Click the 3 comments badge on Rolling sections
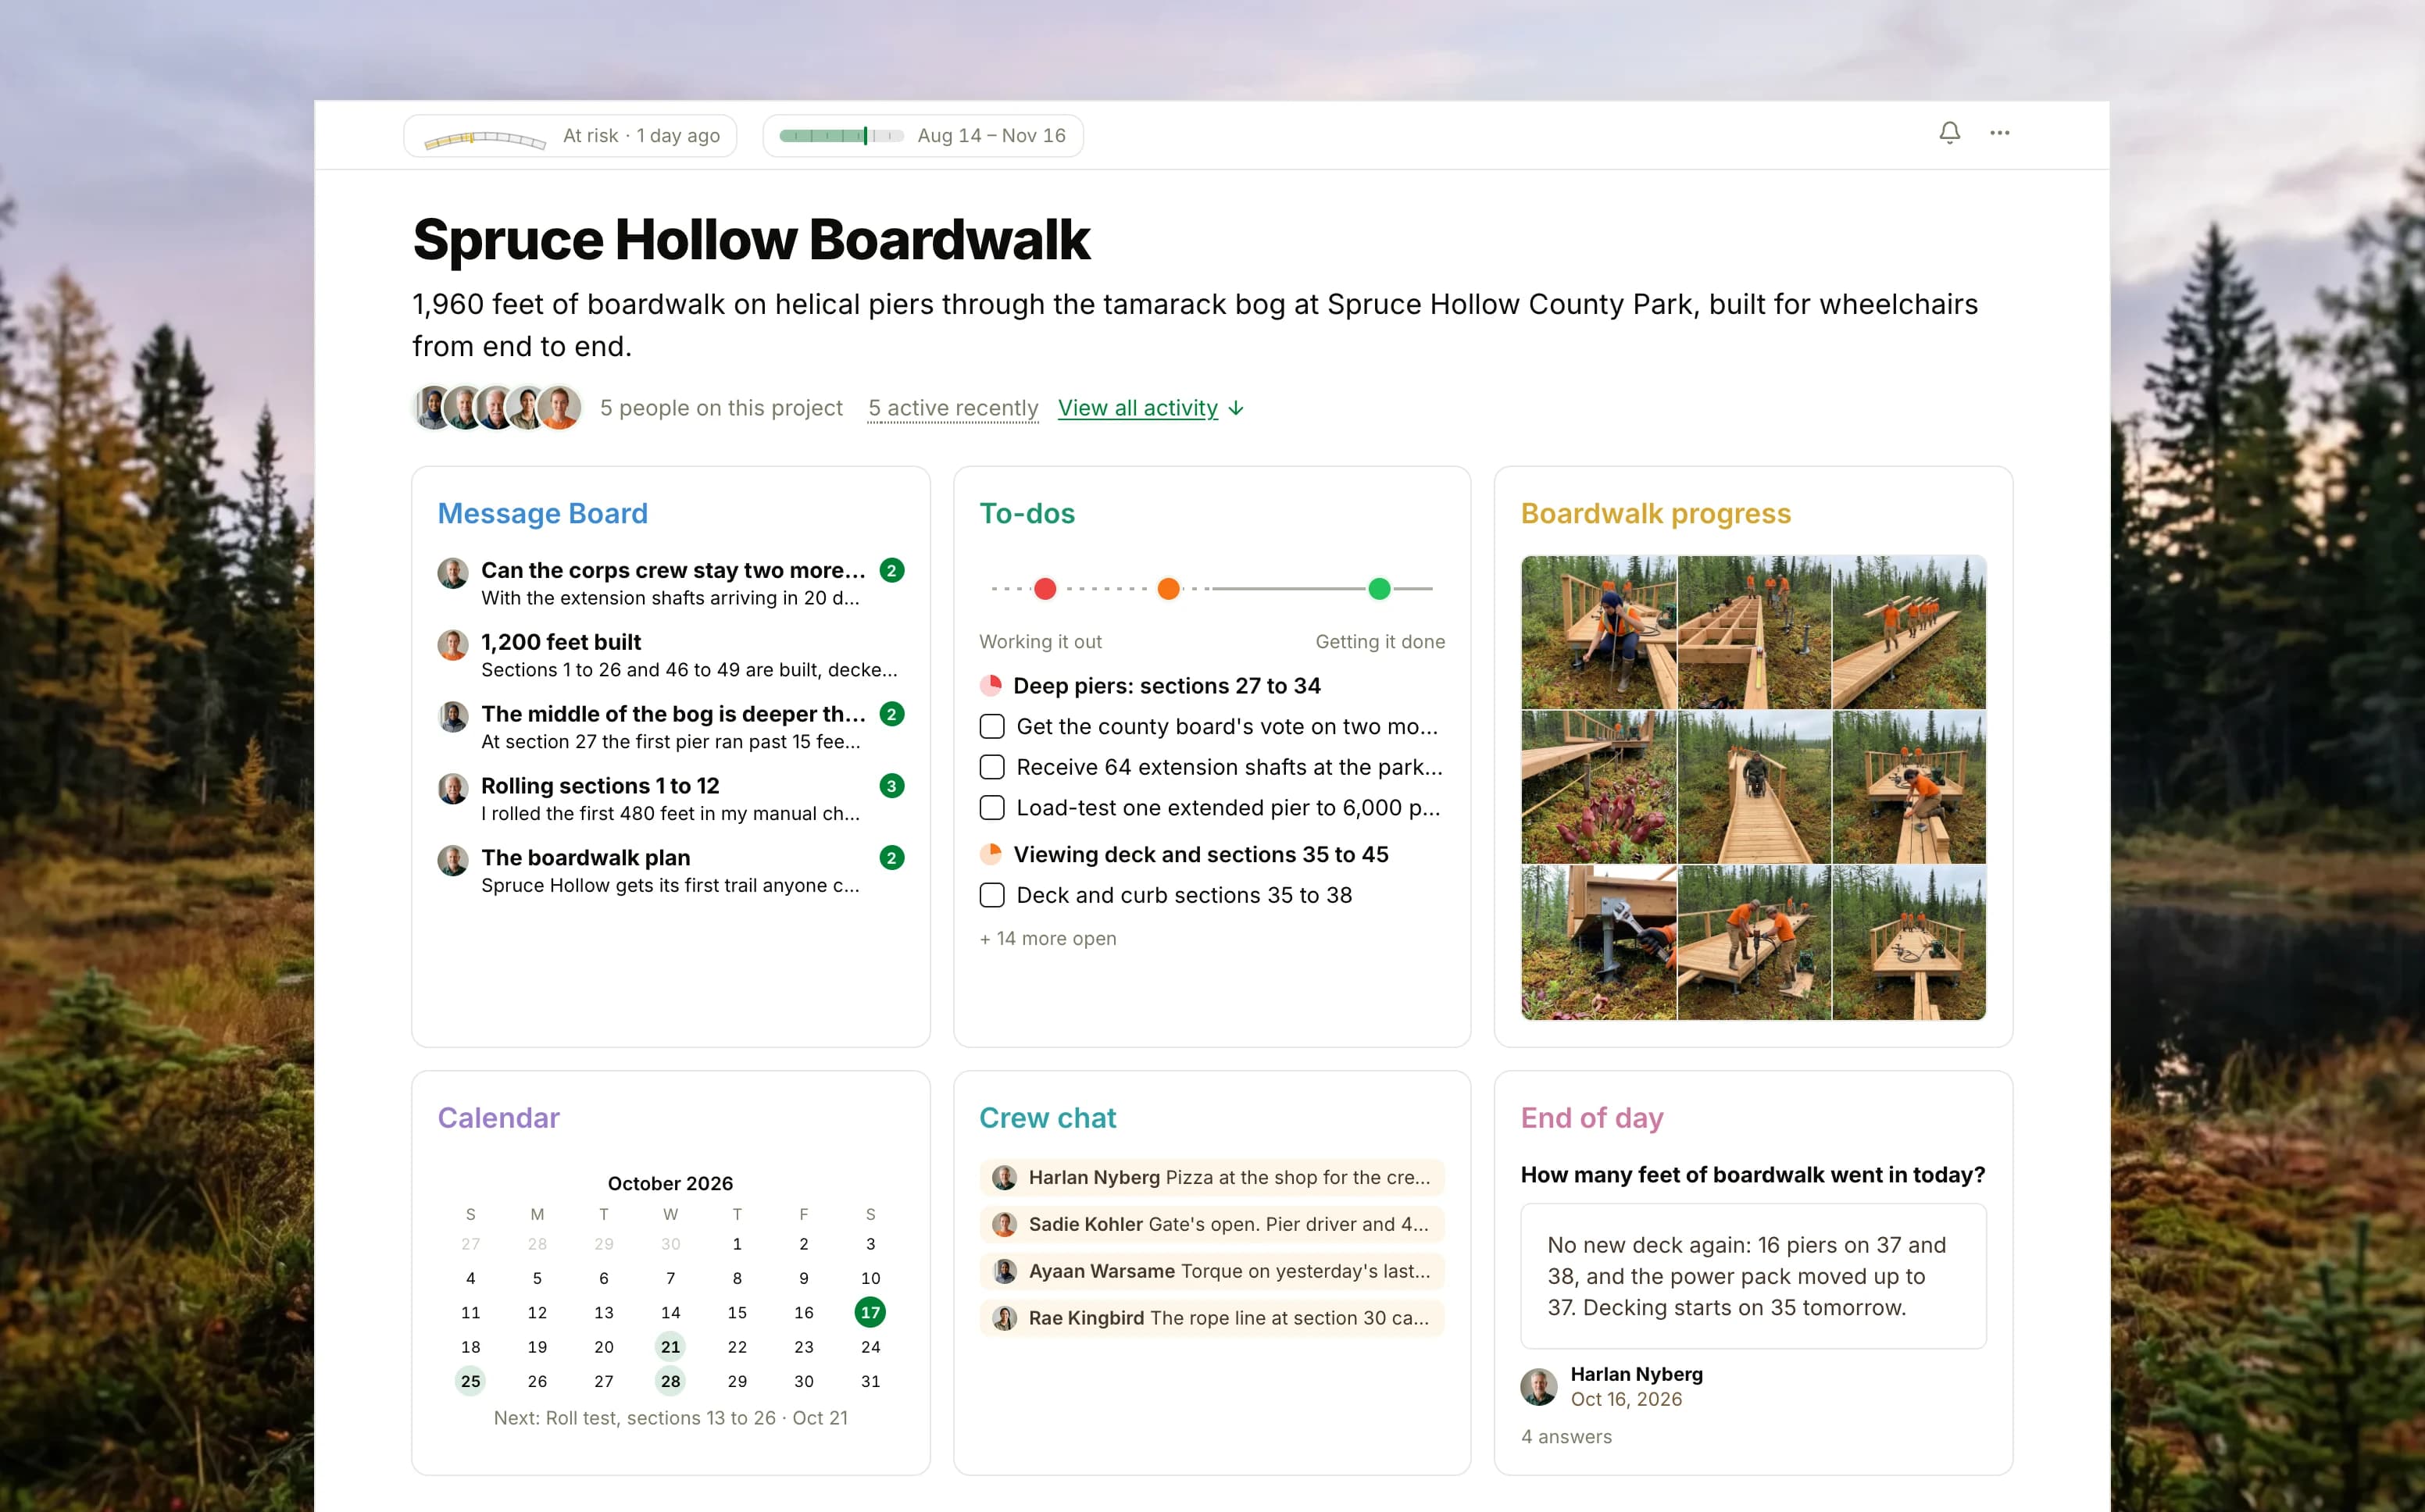Image resolution: width=2425 pixels, height=1512 pixels. (892, 786)
